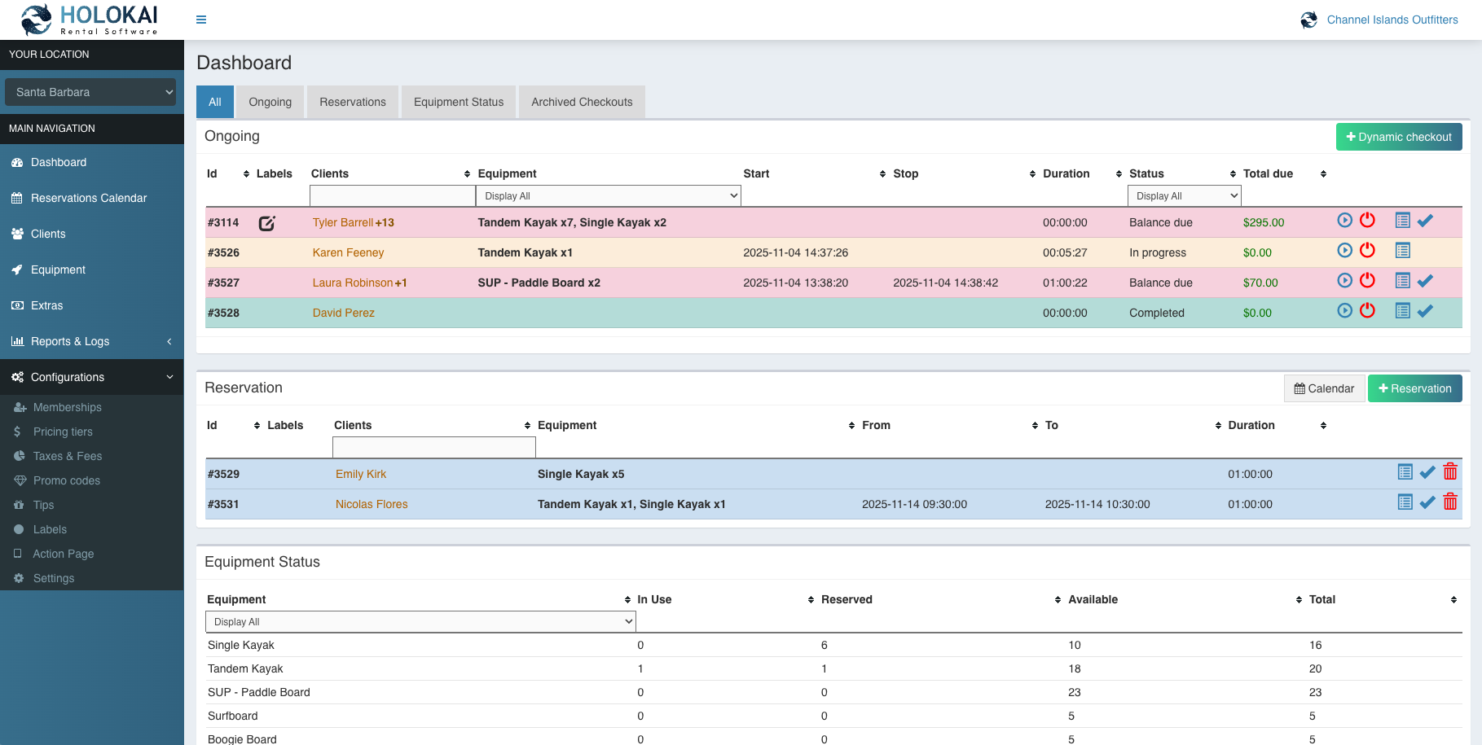Click the blue checkmark on David Perez's row
Screen dimensions: 1482x745
tap(1426, 310)
